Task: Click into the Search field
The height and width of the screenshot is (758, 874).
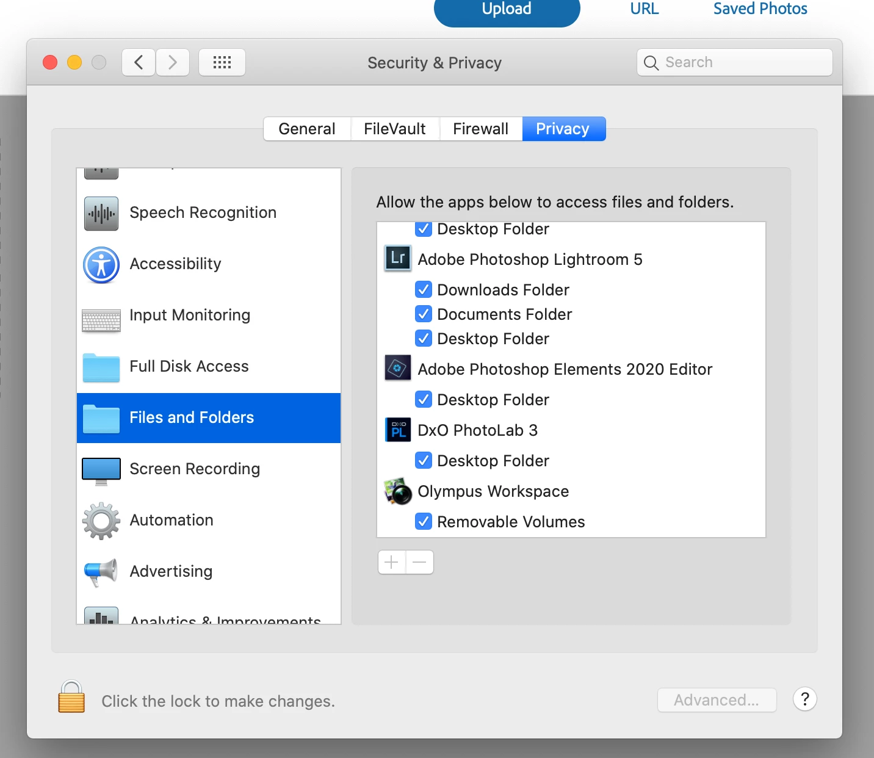Action: [x=735, y=62]
